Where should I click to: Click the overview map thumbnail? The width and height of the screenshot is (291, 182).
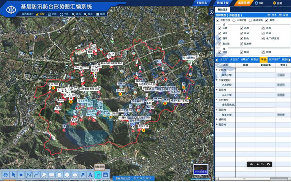tap(200, 169)
